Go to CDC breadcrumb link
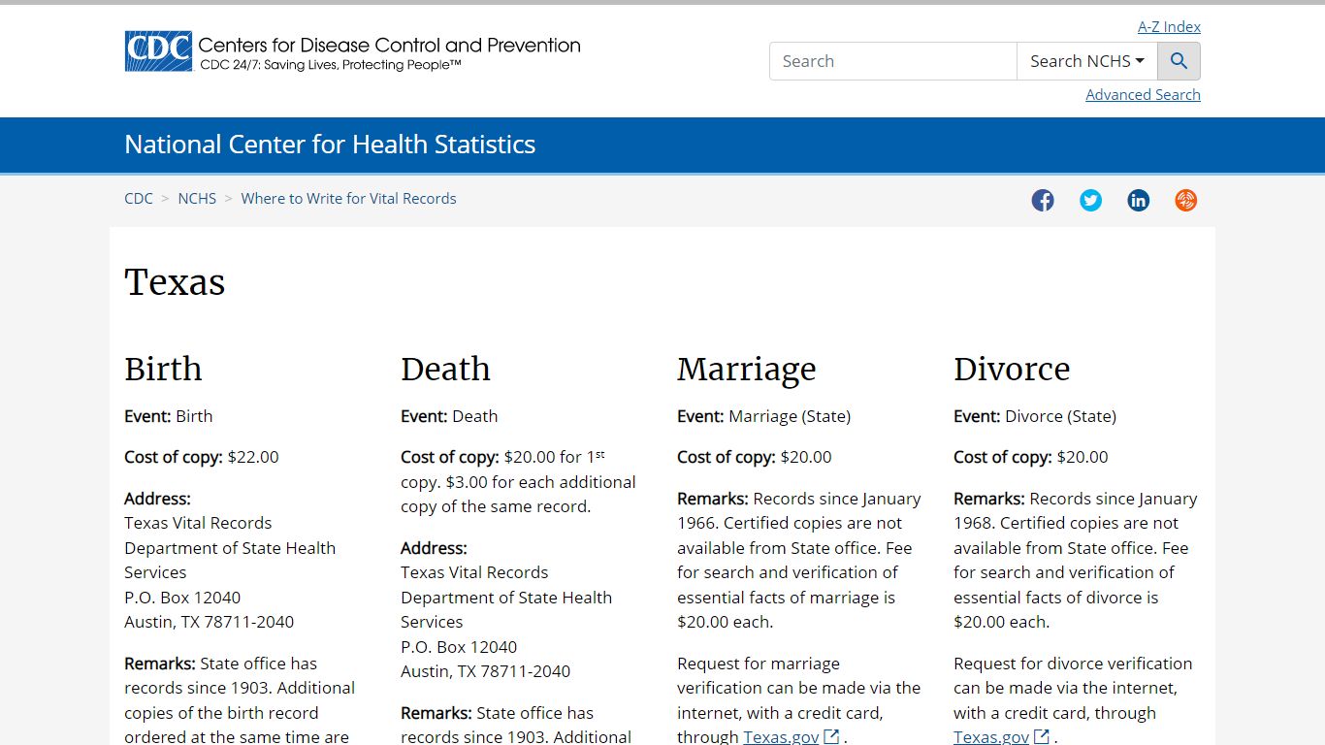1325x745 pixels. tap(139, 198)
